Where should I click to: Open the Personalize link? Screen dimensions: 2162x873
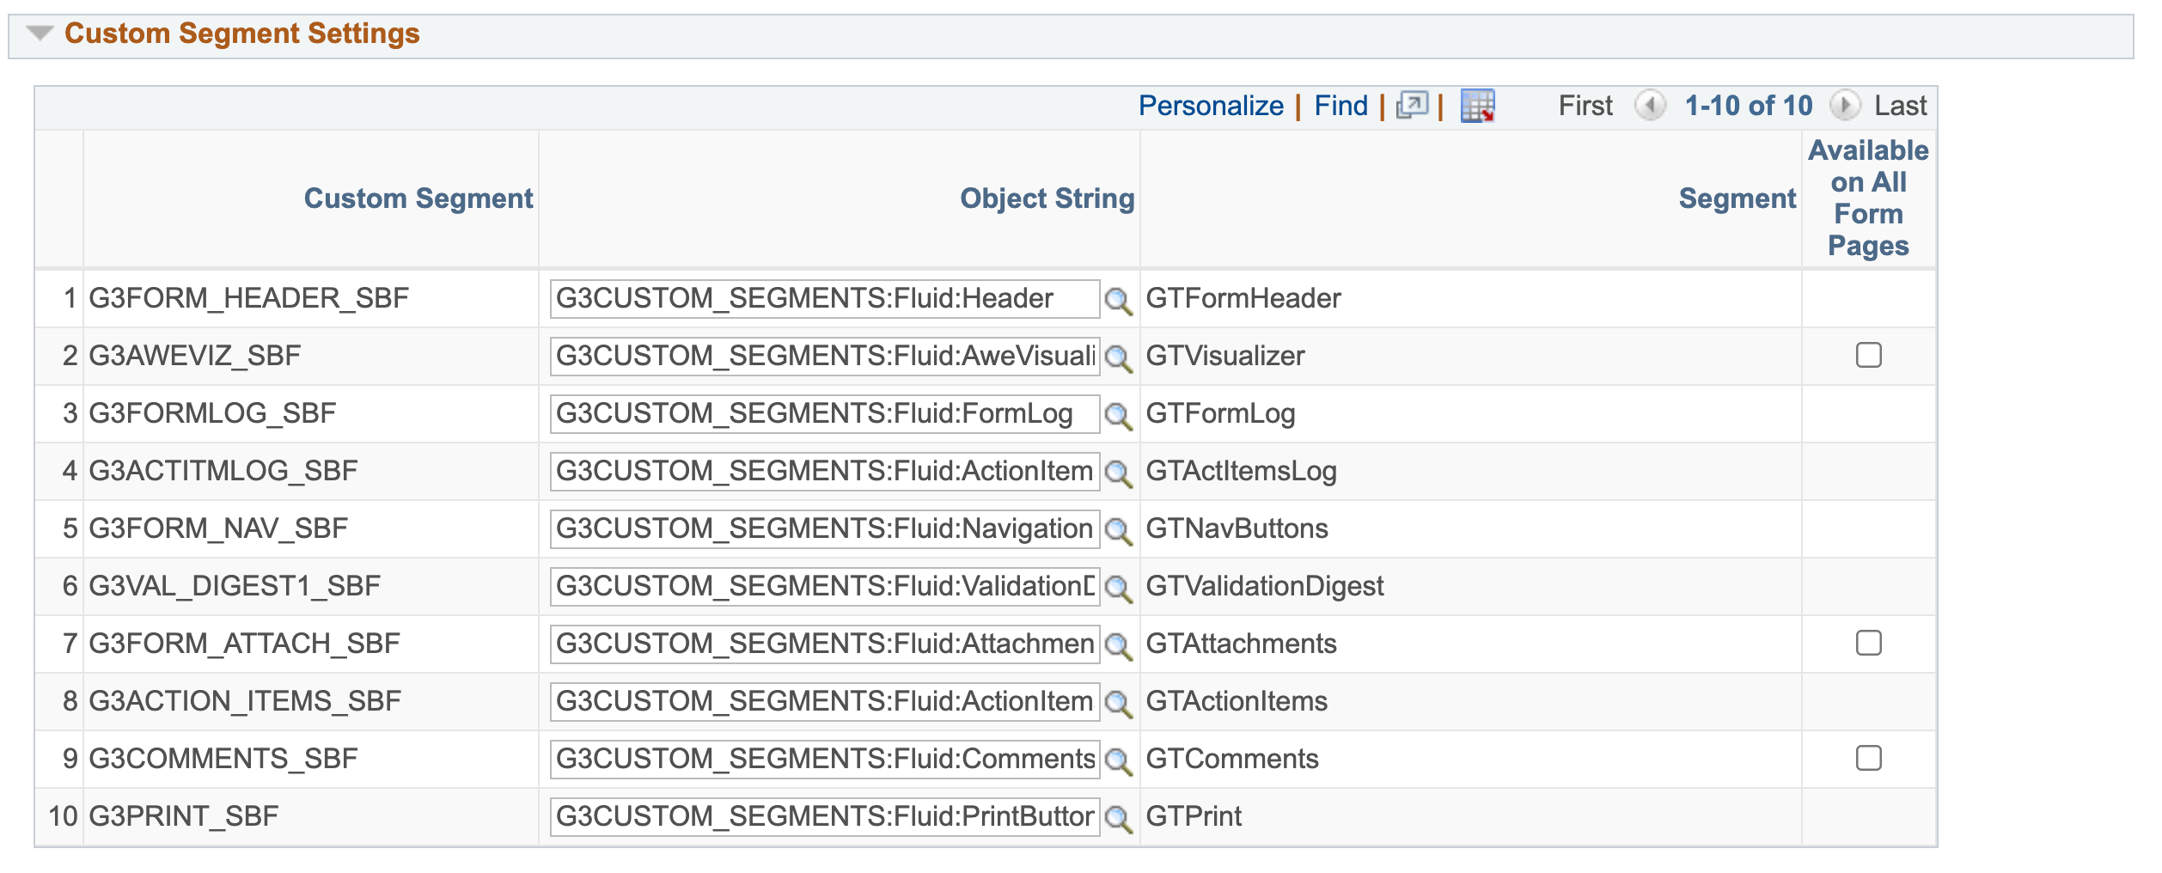[x=1211, y=106]
